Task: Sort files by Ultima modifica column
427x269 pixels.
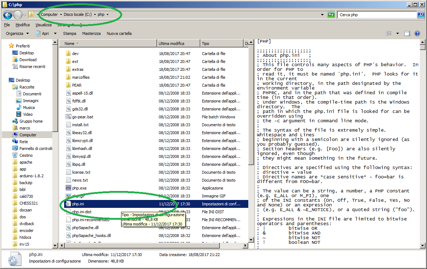Action: pyautogui.click(x=172, y=44)
